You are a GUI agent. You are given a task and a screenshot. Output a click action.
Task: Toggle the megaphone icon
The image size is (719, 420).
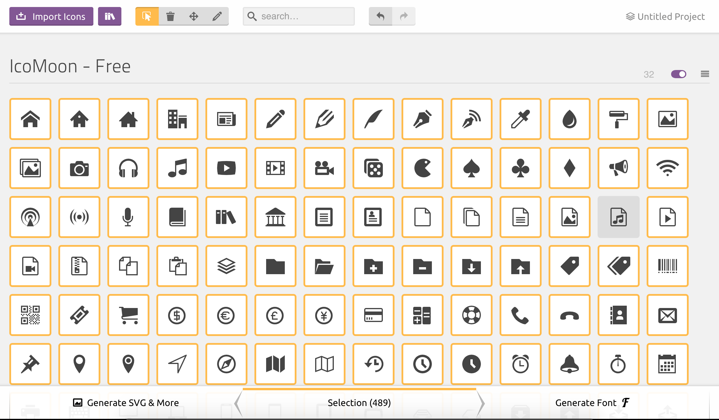pos(619,168)
